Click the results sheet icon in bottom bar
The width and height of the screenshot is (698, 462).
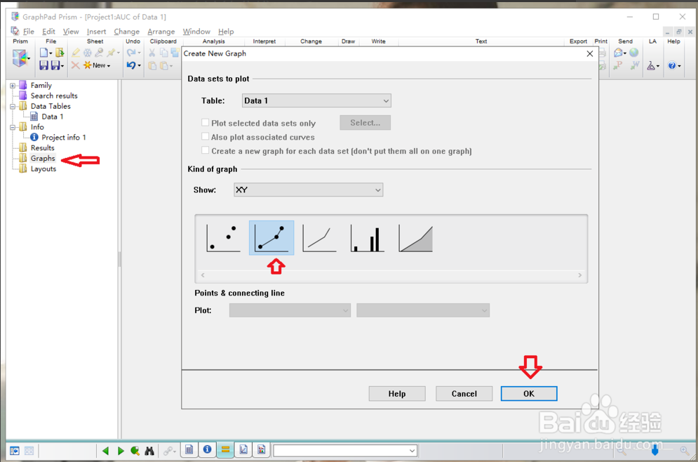(225, 450)
